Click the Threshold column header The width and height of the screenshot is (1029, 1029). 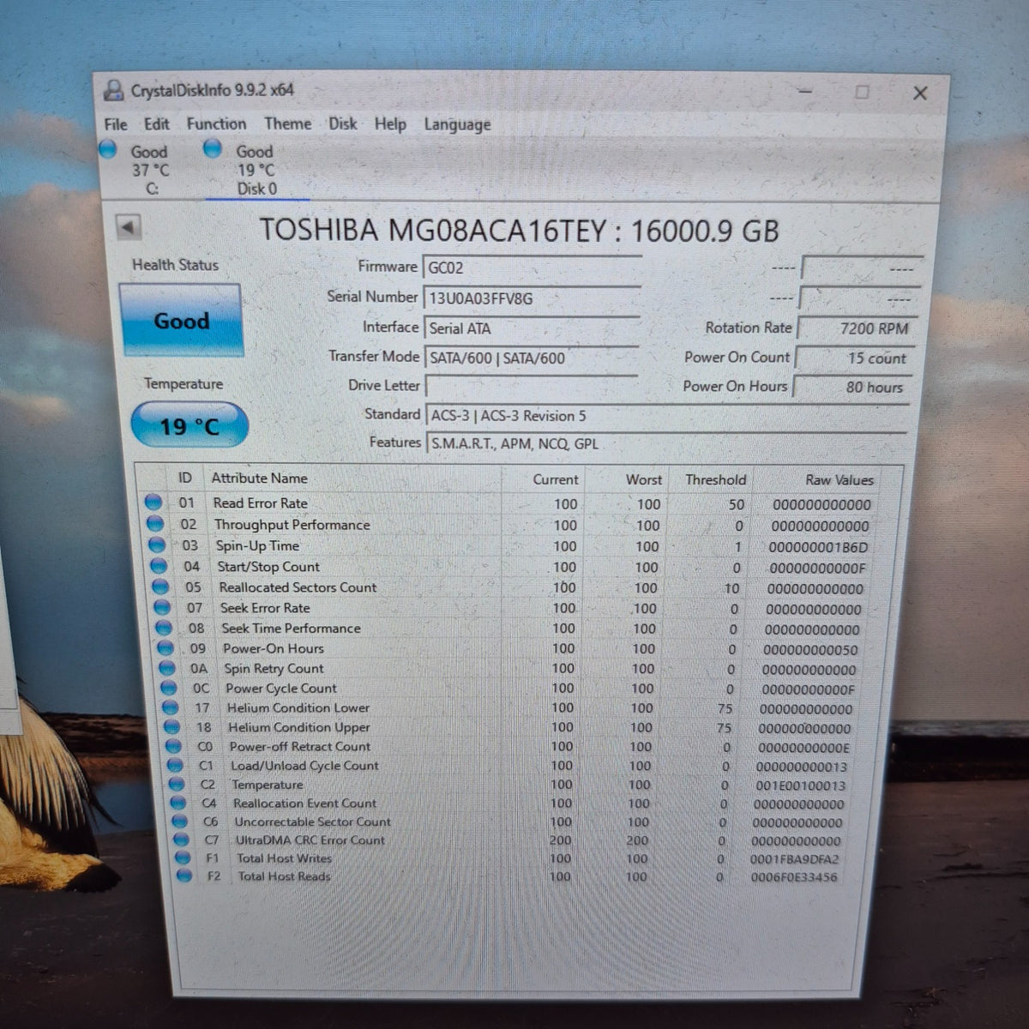715,480
